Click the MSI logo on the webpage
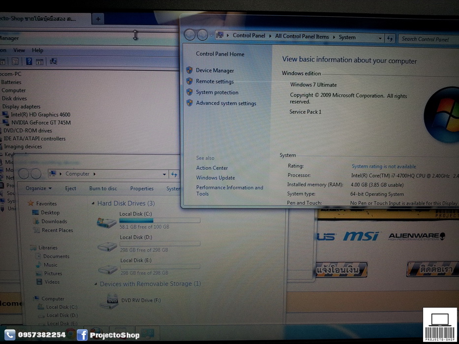 click(361, 236)
